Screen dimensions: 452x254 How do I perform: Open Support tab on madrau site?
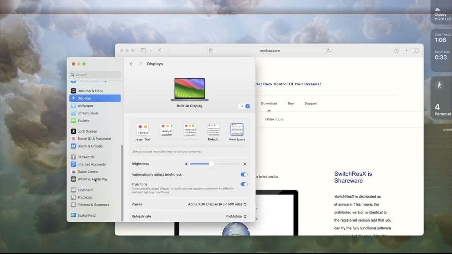tap(311, 103)
